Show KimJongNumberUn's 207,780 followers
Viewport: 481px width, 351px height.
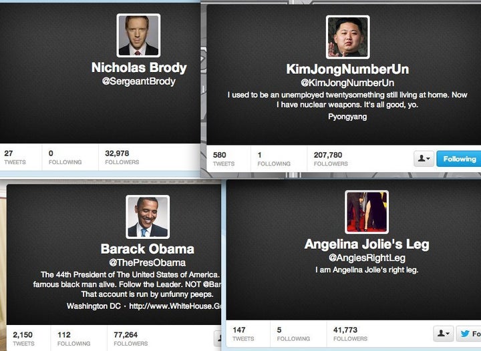(x=331, y=159)
